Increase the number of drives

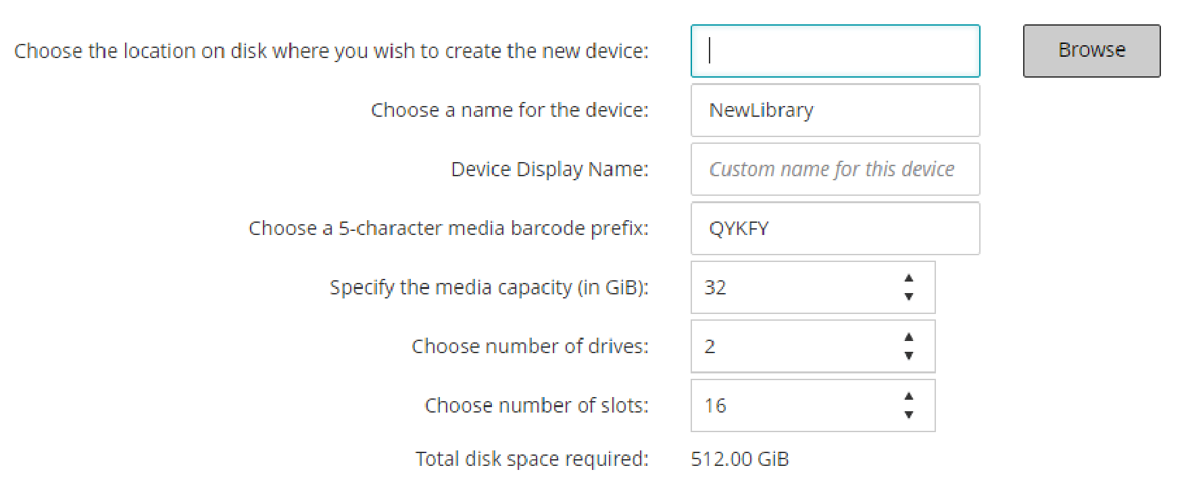[909, 337]
